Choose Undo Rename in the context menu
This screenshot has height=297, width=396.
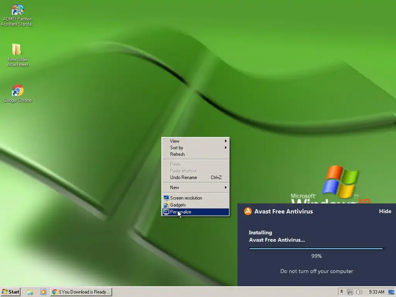(195, 178)
